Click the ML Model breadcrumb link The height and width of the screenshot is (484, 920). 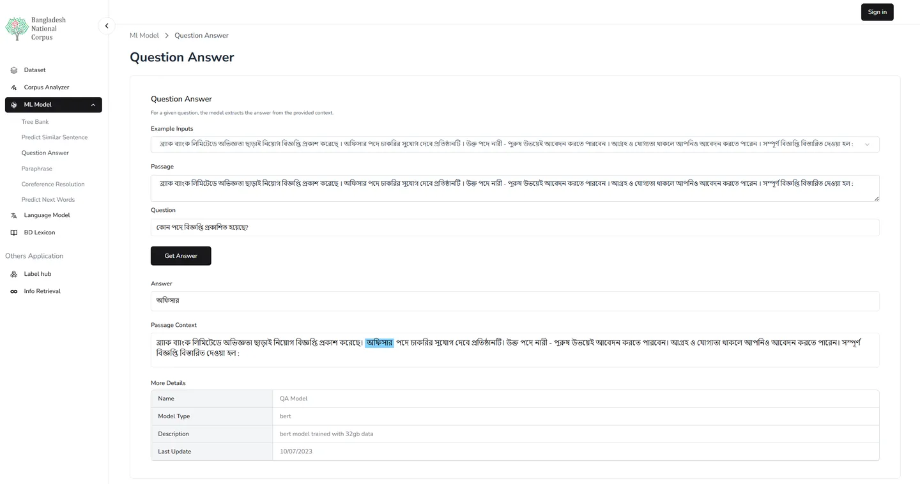[x=144, y=36]
